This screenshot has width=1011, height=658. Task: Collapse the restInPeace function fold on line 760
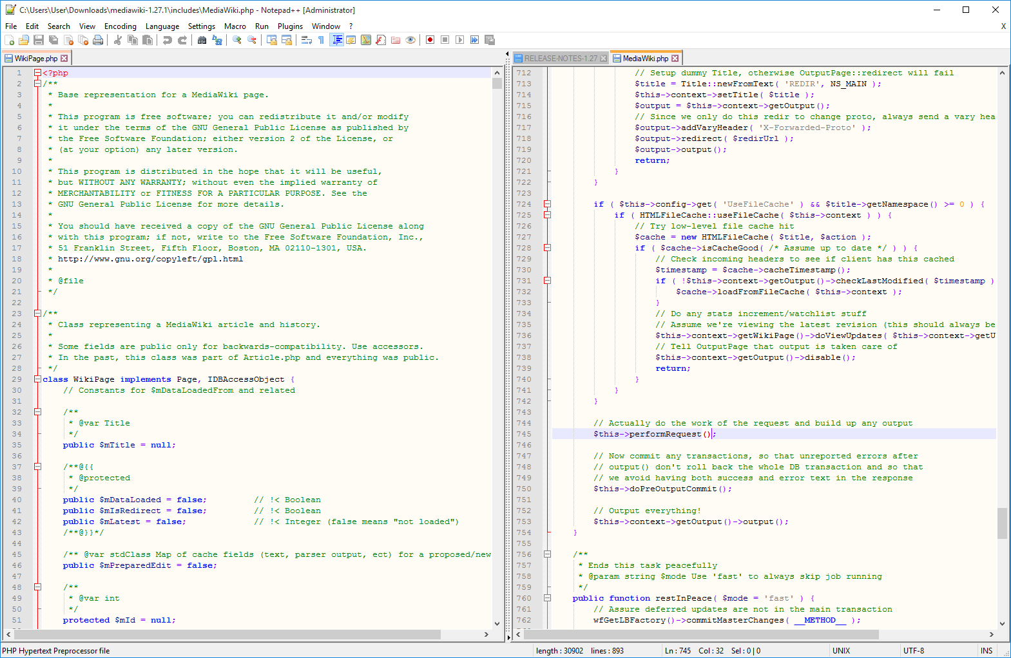(x=547, y=598)
